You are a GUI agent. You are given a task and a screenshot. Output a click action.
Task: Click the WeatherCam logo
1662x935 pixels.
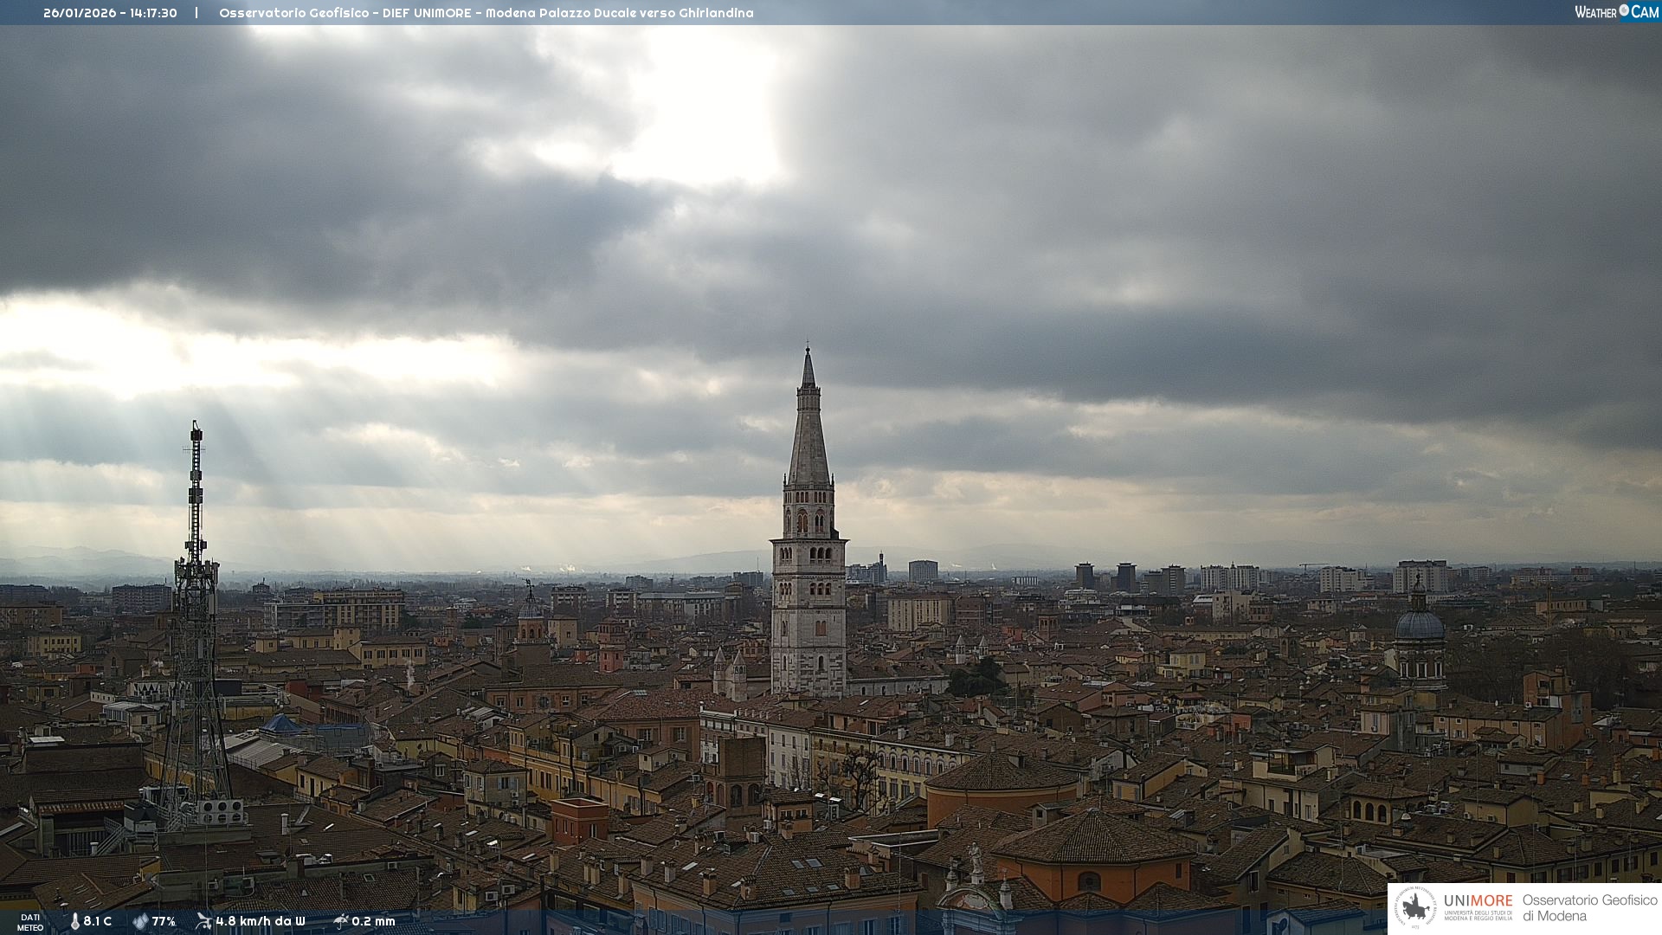pyautogui.click(x=1616, y=12)
